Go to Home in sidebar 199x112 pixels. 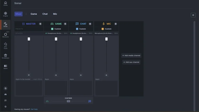(5, 3)
